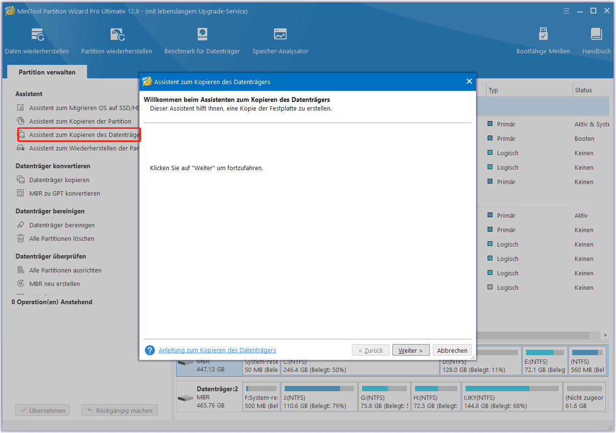The height and width of the screenshot is (433, 616).
Task: Click Datenträger:2 disk drive icon
Action: [185, 398]
